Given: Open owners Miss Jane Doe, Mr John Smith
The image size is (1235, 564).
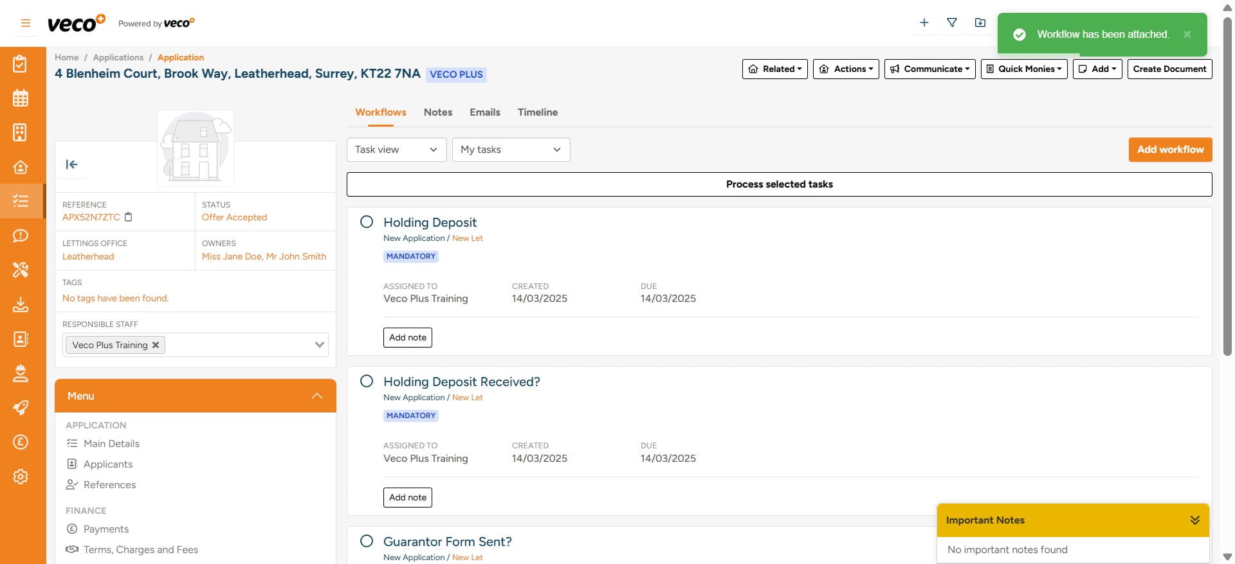Looking at the screenshot, I should pyautogui.click(x=264, y=256).
